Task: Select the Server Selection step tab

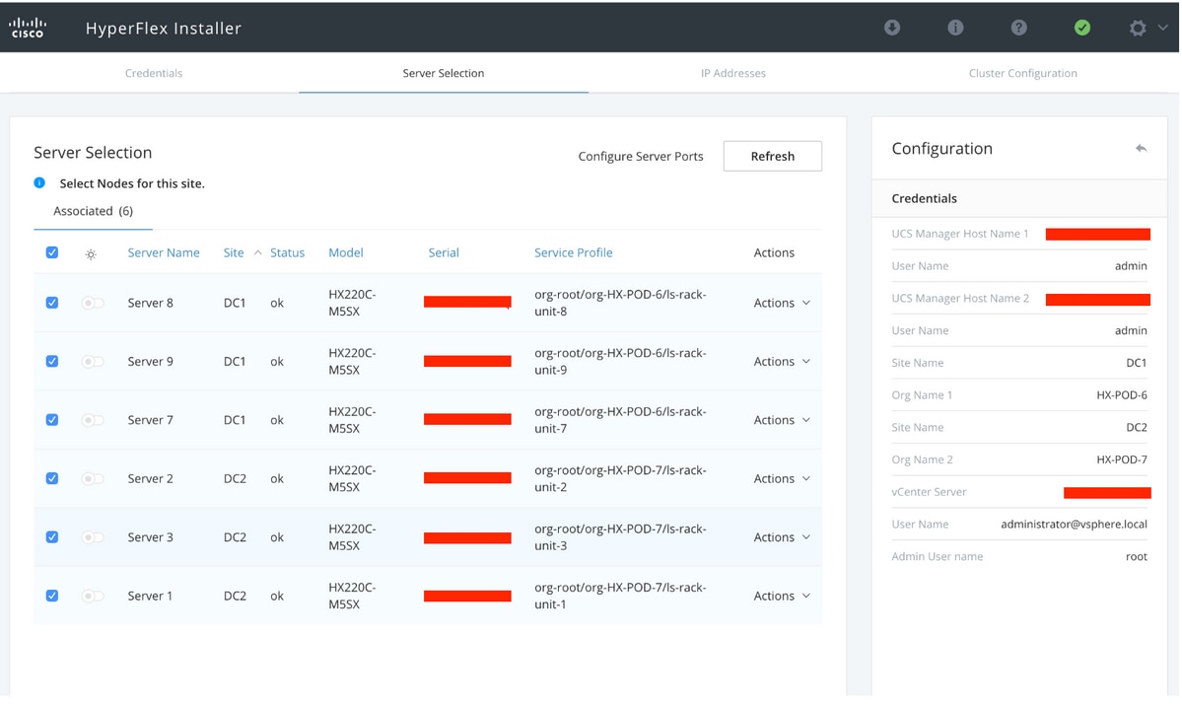Action: 444,73
